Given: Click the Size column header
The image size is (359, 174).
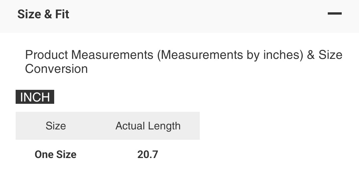Looking at the screenshot, I should click(x=56, y=126).
